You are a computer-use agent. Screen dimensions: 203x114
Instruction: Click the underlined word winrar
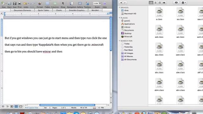pos(47,51)
